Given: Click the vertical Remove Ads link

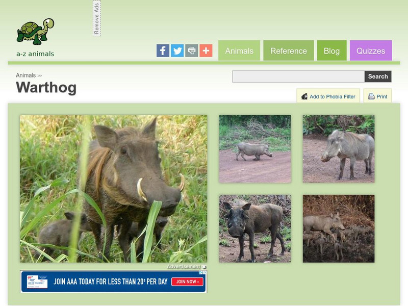Looking at the screenshot, I should coord(97,18).
